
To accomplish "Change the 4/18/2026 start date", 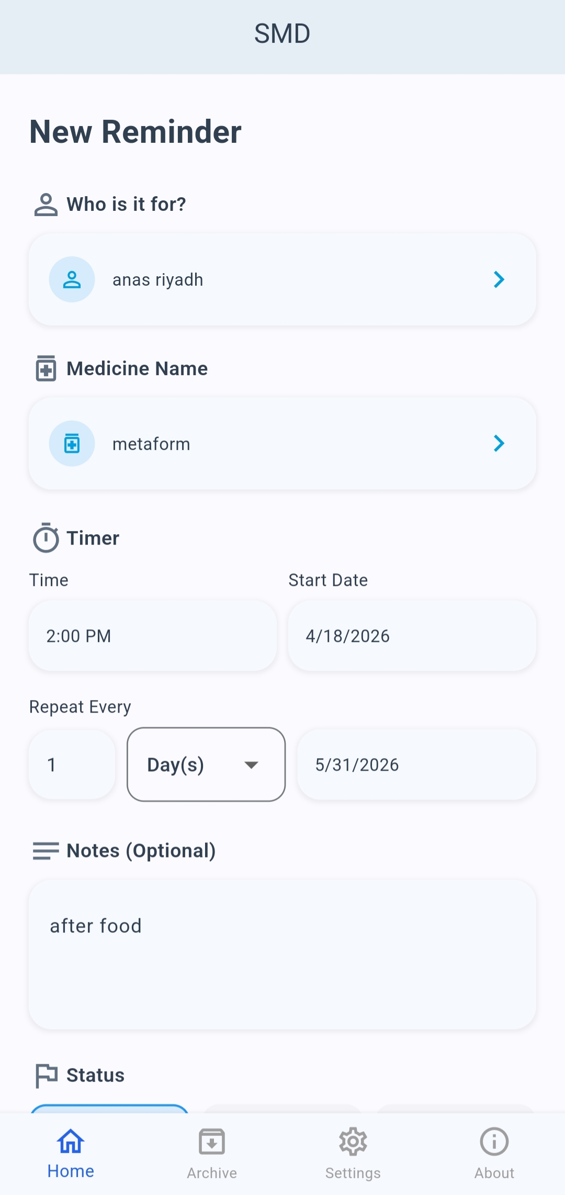I will click(412, 636).
